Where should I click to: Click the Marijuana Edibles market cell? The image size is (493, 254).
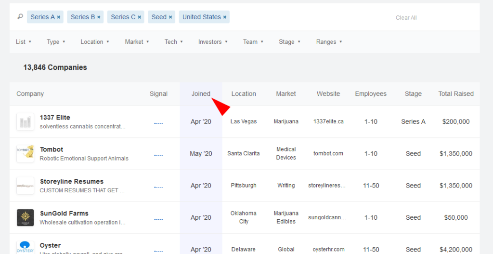pyautogui.click(x=286, y=217)
